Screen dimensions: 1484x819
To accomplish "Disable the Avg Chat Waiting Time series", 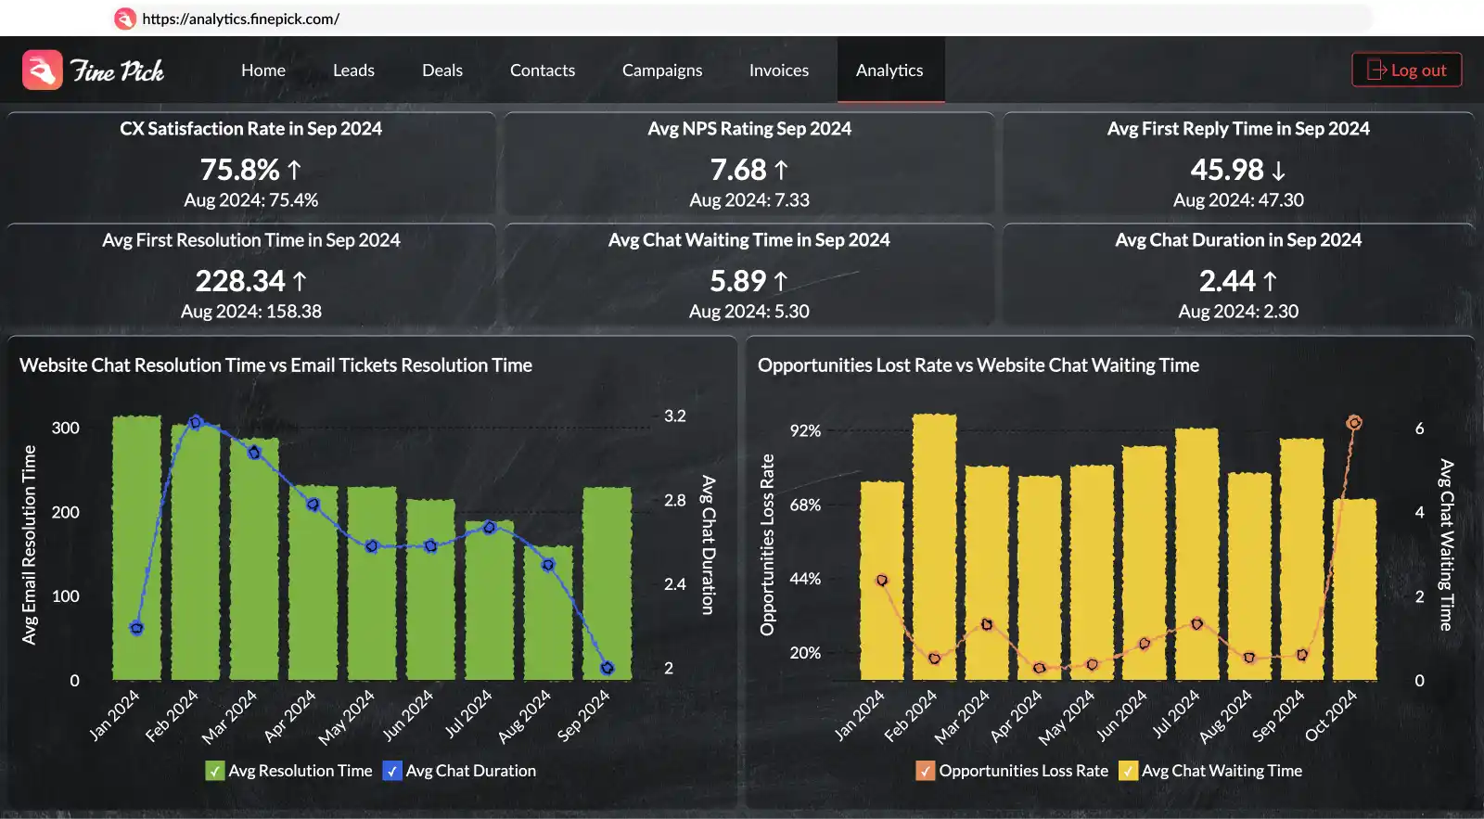I will (1128, 771).
